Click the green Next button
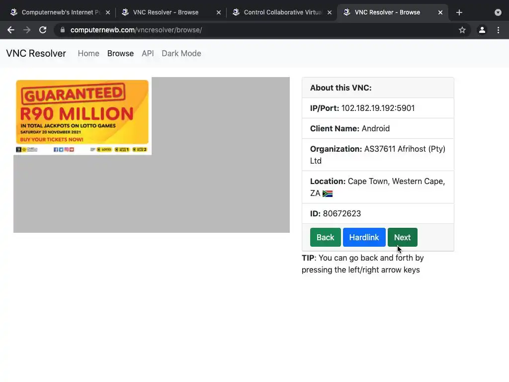Screen dimensions: 509x382 (x=403, y=237)
